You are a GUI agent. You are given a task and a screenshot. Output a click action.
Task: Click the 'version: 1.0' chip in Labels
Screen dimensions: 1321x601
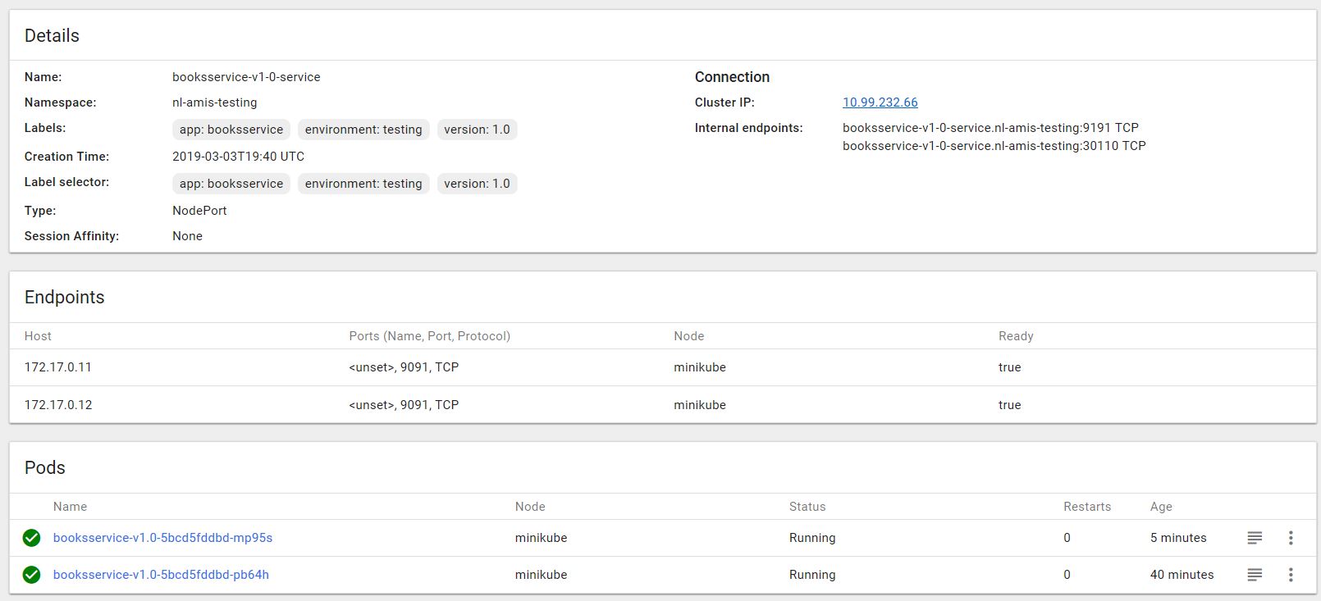pos(477,130)
